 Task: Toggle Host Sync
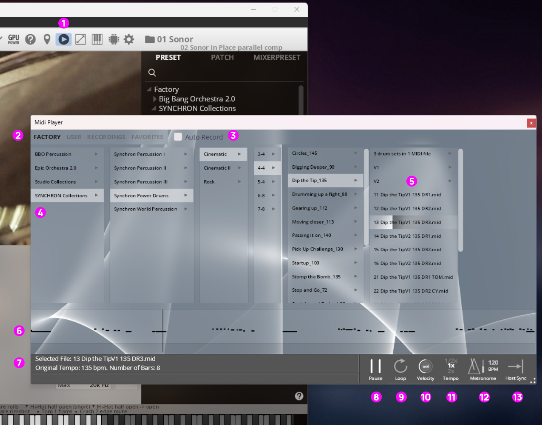515,367
